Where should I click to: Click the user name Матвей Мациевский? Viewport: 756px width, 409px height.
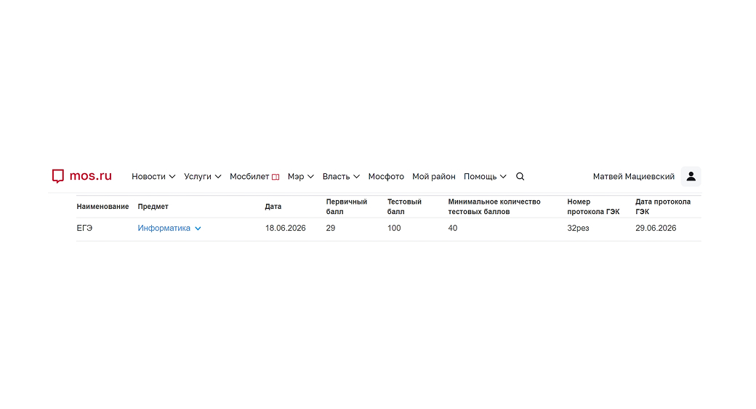[x=634, y=177]
